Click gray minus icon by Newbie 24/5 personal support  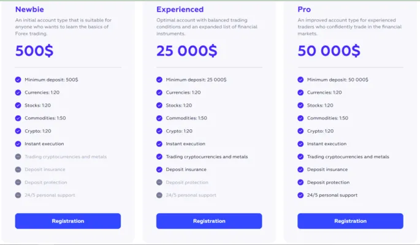point(18,195)
